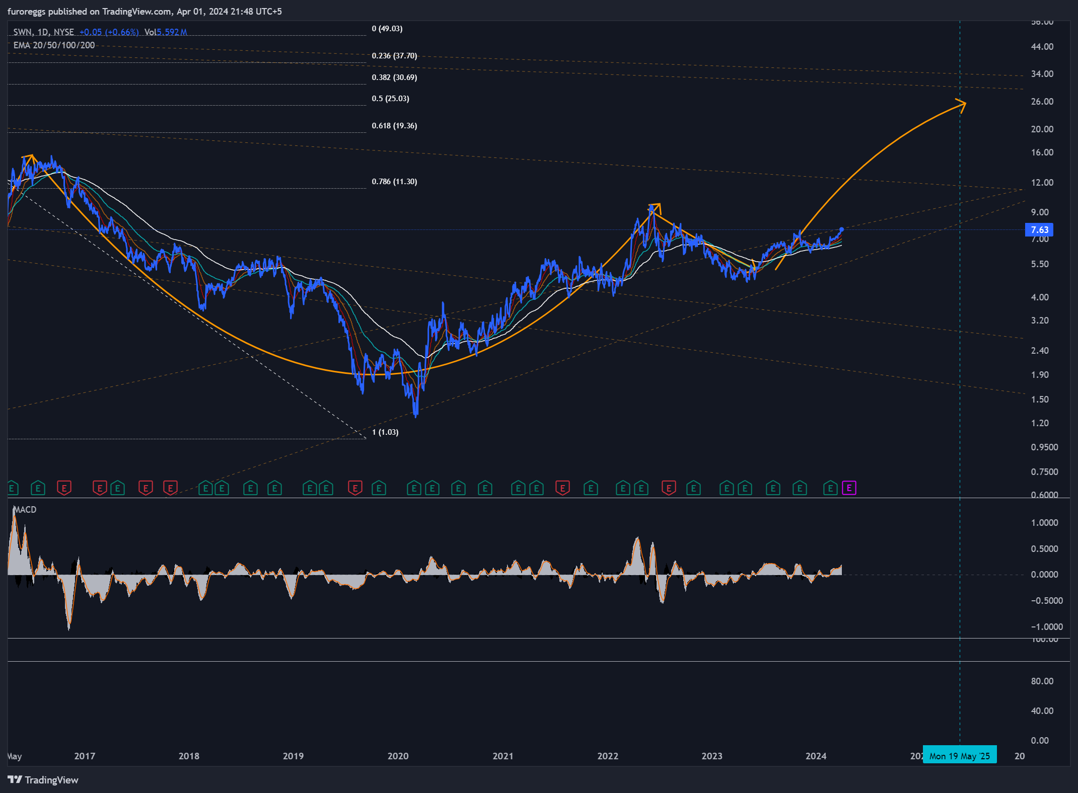Click the +0.05 (+0.66%) change value
Viewport: 1078px width, 793px height.
click(109, 32)
